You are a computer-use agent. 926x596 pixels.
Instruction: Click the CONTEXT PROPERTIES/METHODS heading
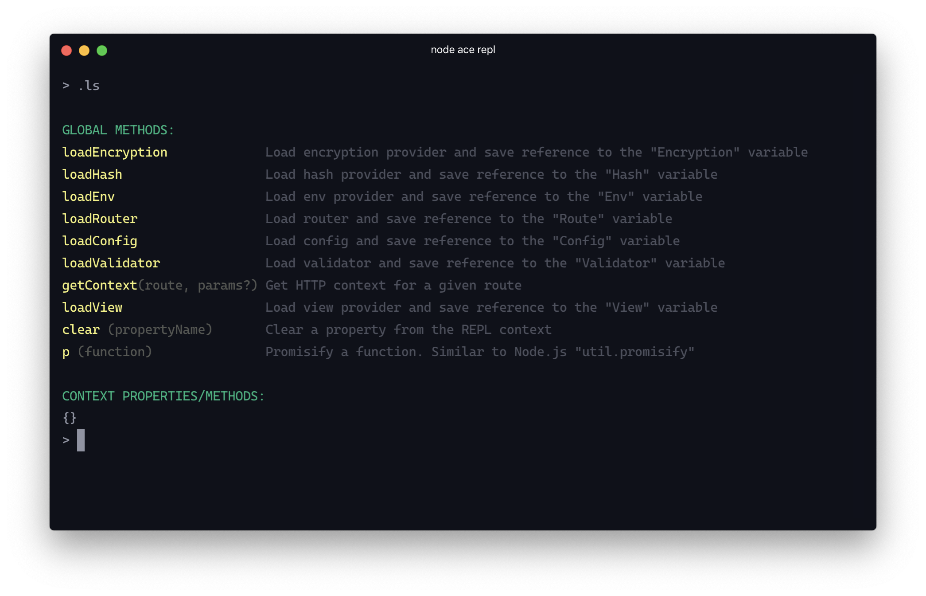coord(163,396)
